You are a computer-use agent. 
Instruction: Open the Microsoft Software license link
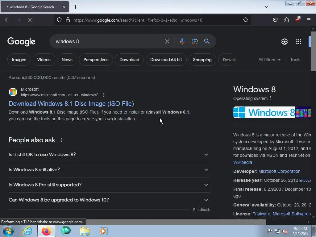click(x=292, y=214)
